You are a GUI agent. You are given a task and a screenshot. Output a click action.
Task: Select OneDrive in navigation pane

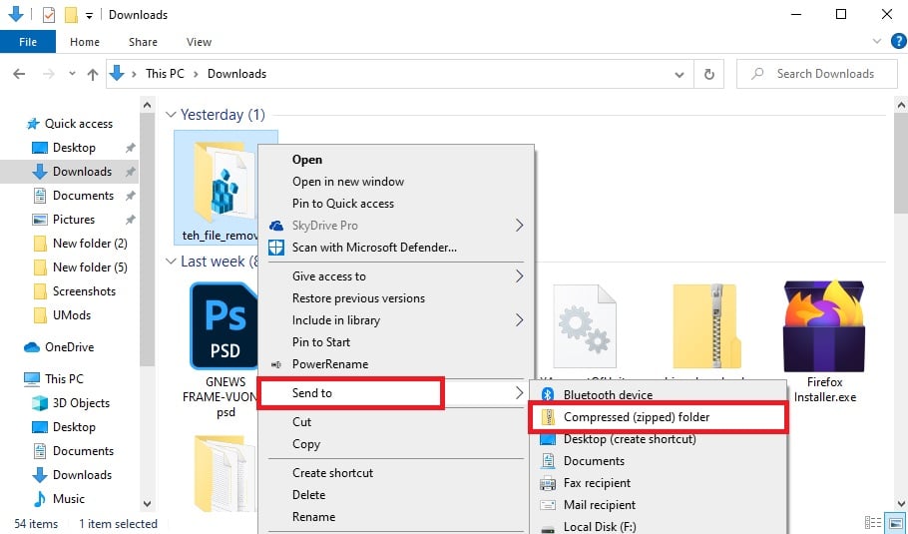pos(69,347)
